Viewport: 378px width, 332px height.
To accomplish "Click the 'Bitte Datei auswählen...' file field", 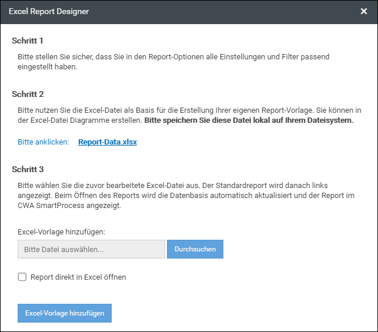I will [91, 249].
